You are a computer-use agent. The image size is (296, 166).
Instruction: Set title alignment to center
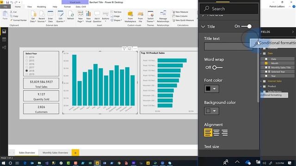(216, 132)
